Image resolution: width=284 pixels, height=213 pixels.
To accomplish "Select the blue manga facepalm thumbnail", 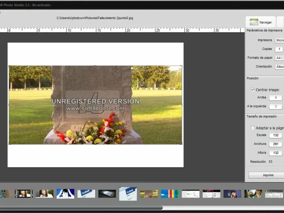I will tap(65, 193).
